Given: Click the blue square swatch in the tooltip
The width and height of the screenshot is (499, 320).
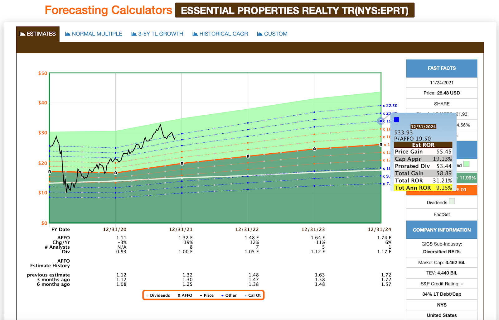Looking at the screenshot, I should click(396, 120).
